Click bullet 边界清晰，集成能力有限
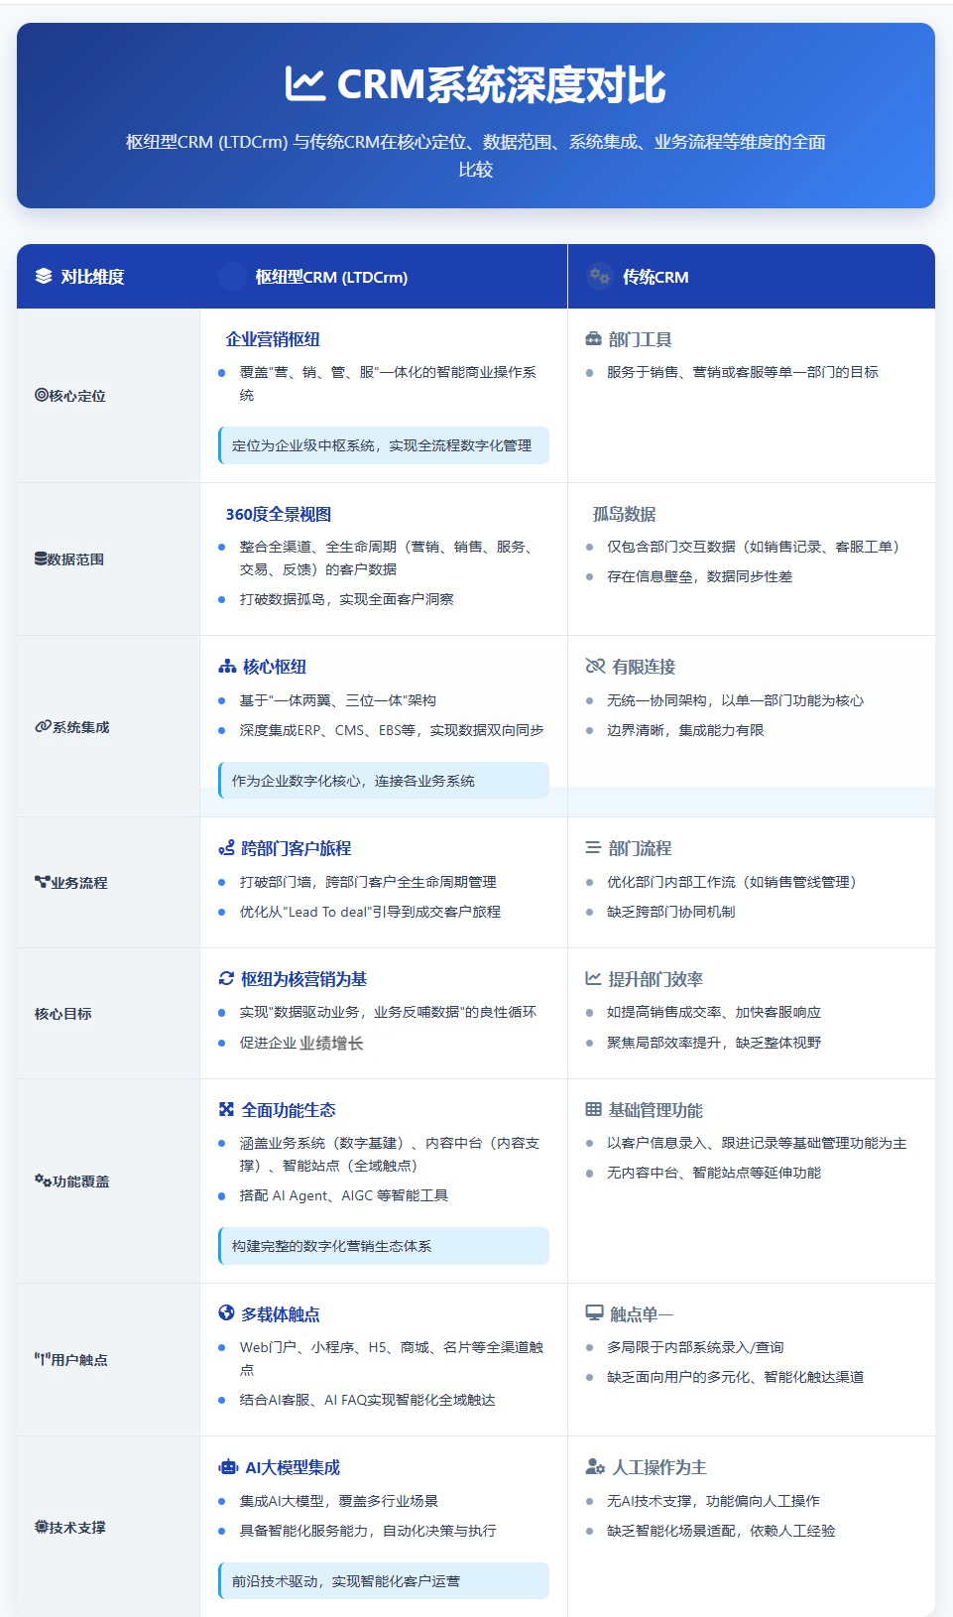Image resolution: width=953 pixels, height=1617 pixels. click(x=685, y=730)
